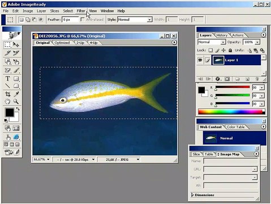This screenshot has height=204, width=271.
Task: Select the Slice tool
Action: [7, 53]
